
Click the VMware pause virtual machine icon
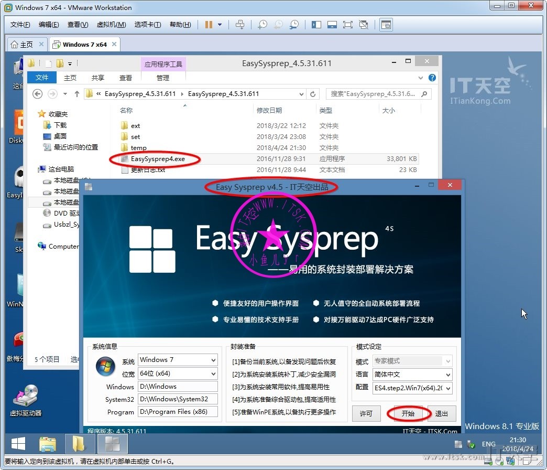(x=209, y=25)
